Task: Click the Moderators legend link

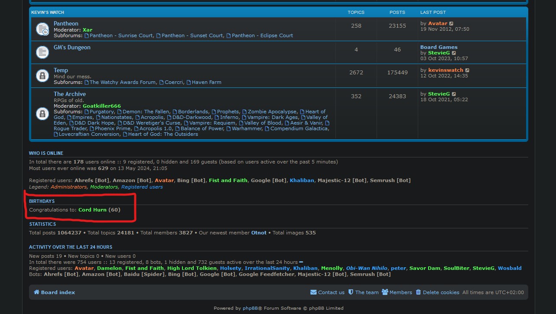Action: tap(104, 187)
